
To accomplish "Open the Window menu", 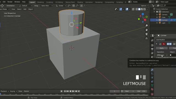I will click(x=17, y=2).
